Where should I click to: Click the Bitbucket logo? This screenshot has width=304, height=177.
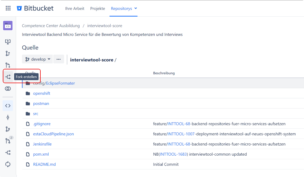click(35, 8)
